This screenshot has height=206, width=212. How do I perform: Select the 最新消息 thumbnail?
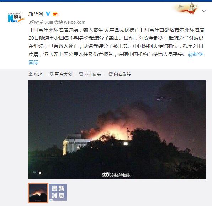tap(58, 192)
